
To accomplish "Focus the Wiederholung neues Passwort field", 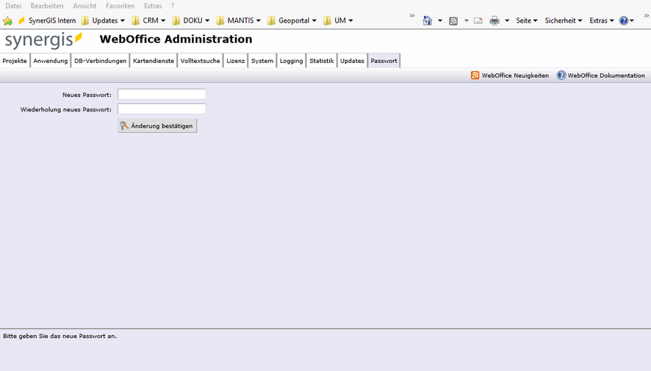I will click(x=162, y=109).
